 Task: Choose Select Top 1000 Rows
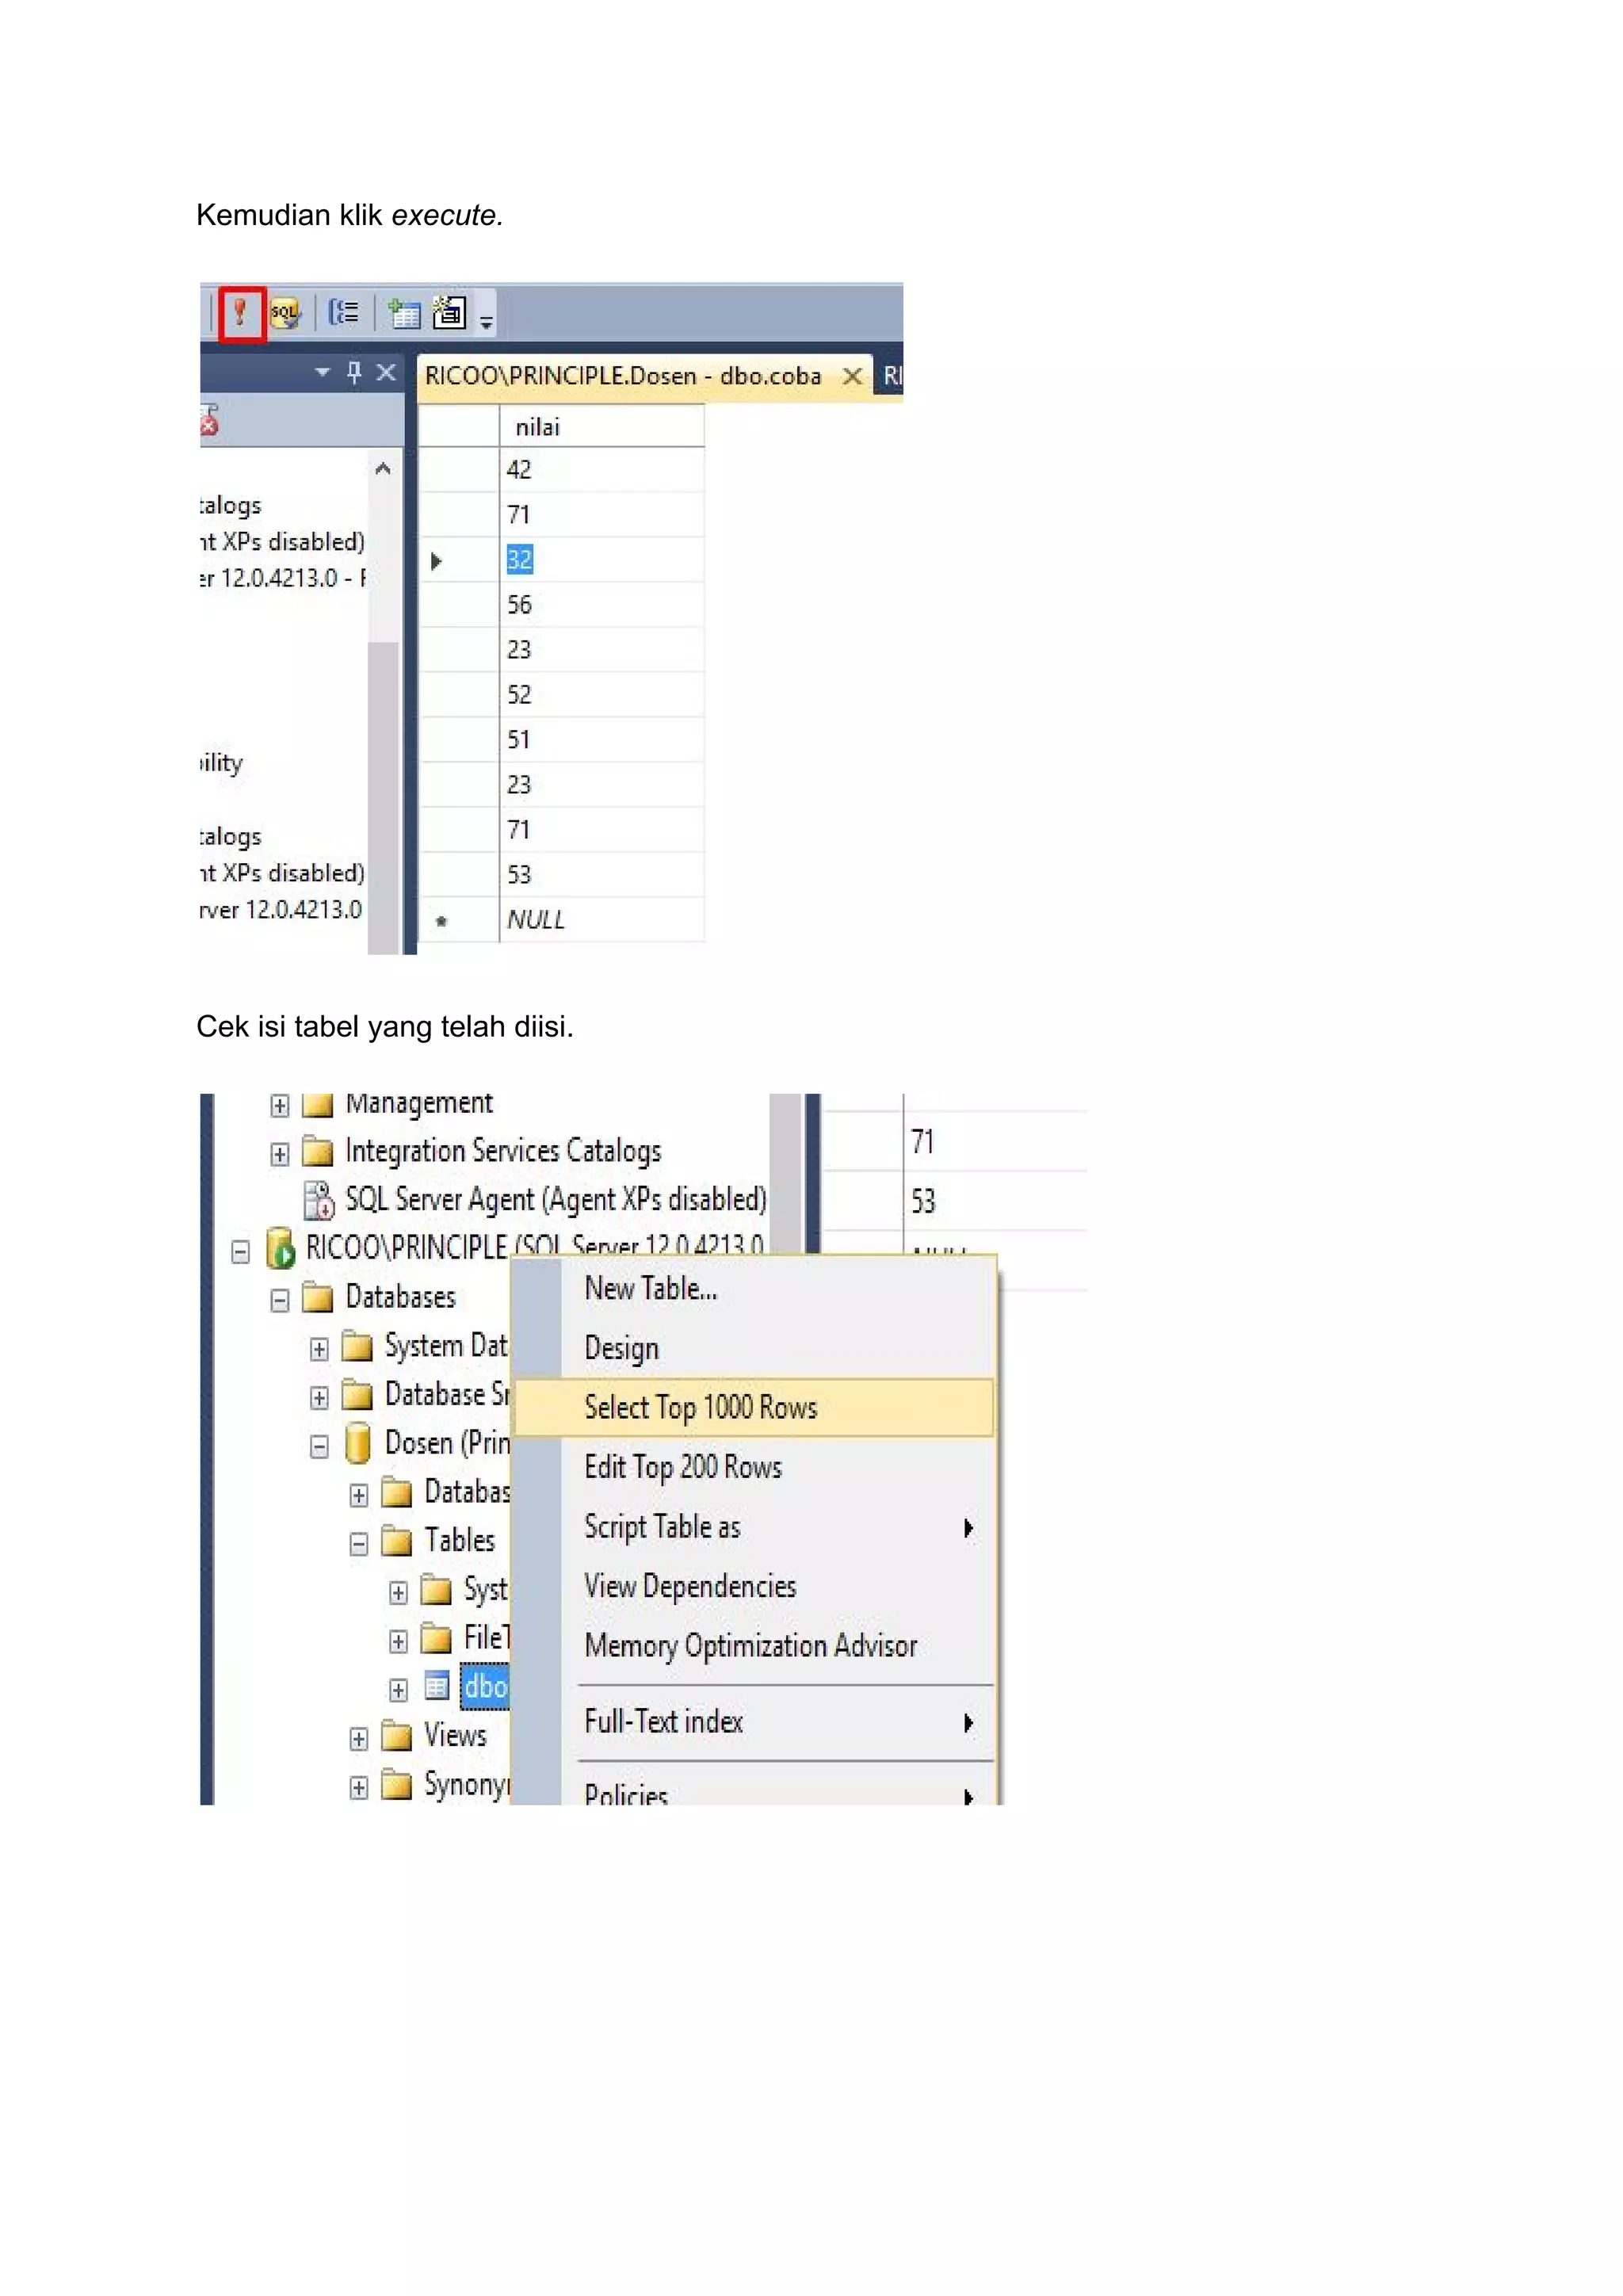700,1408
